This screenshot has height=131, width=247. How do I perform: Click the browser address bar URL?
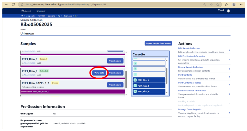click(x=66, y=5)
